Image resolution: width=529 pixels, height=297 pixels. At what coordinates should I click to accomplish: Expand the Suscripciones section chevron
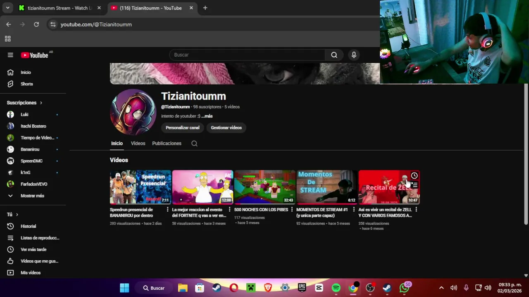pos(41,103)
